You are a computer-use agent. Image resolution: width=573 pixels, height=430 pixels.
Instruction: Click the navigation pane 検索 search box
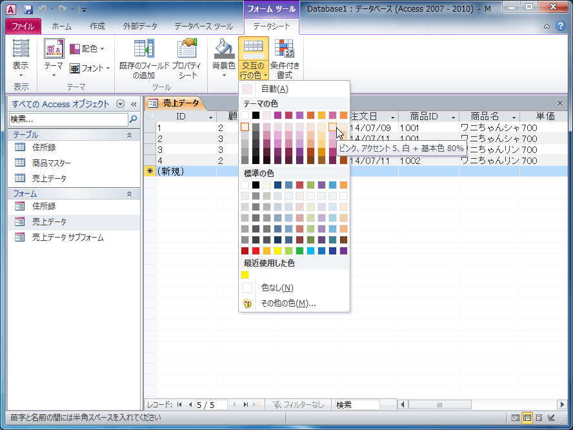pos(68,119)
